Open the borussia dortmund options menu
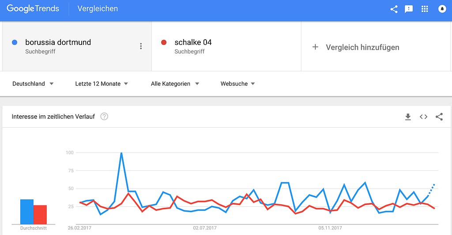 [x=141, y=46]
